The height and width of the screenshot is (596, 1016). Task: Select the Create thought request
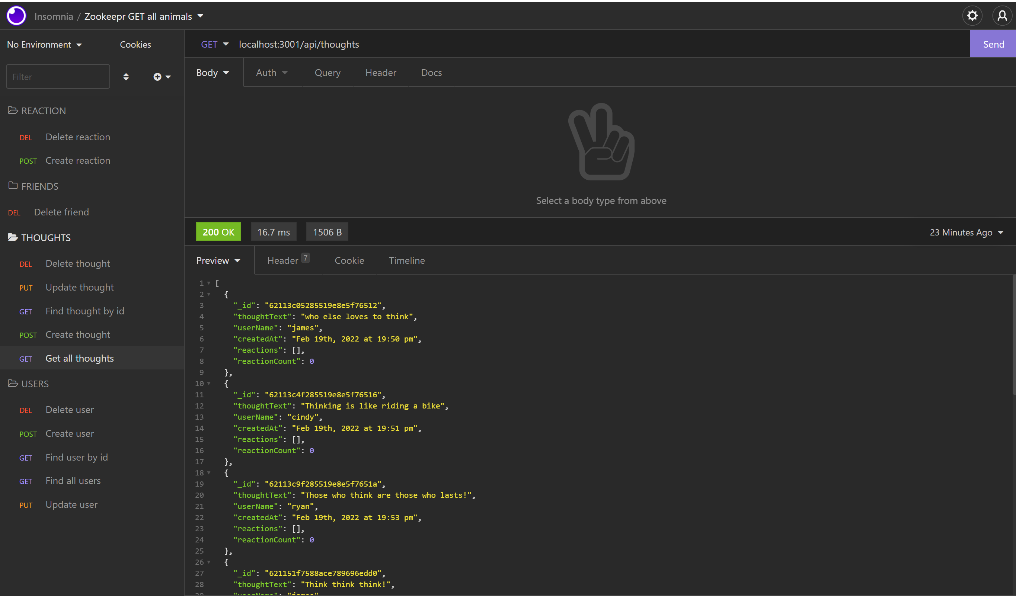(x=92, y=334)
